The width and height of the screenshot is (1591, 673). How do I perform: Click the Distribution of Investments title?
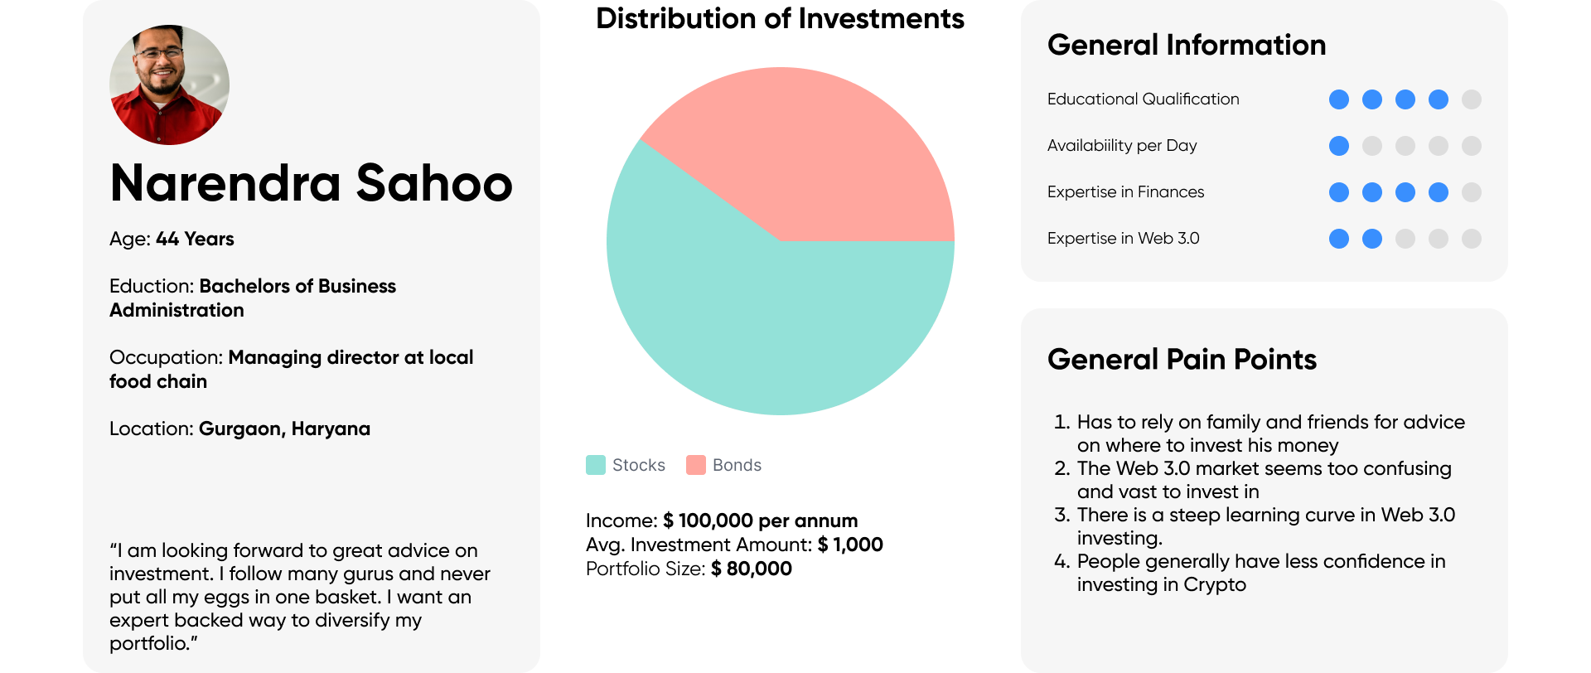tap(780, 18)
